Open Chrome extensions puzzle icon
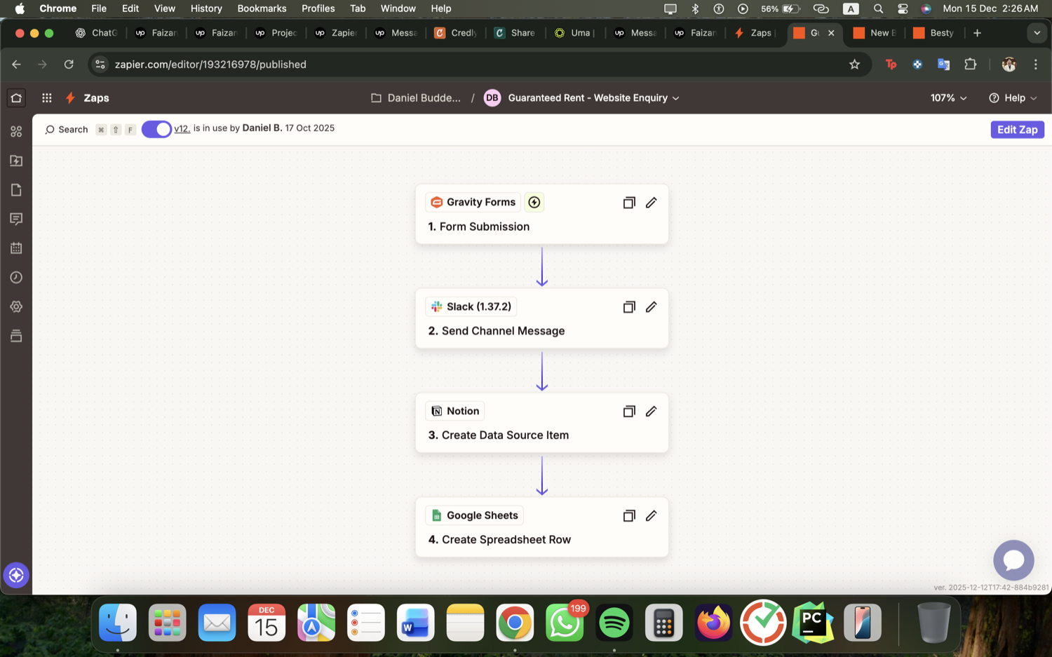This screenshot has width=1052, height=657. pyautogui.click(x=971, y=65)
